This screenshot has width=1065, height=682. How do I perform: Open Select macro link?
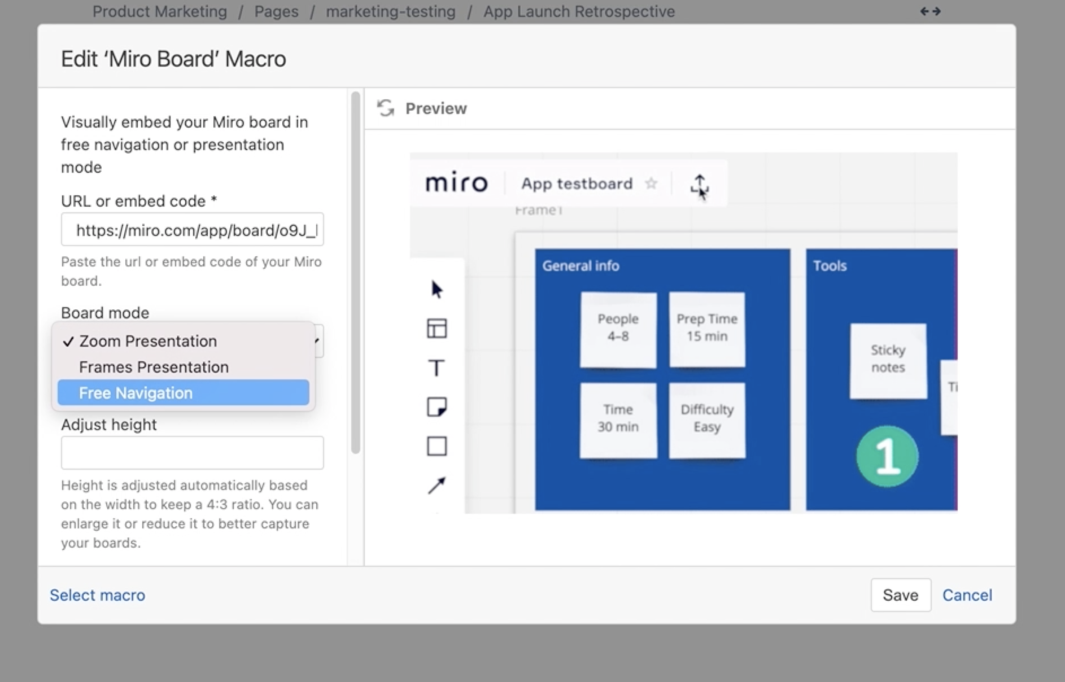tap(97, 594)
